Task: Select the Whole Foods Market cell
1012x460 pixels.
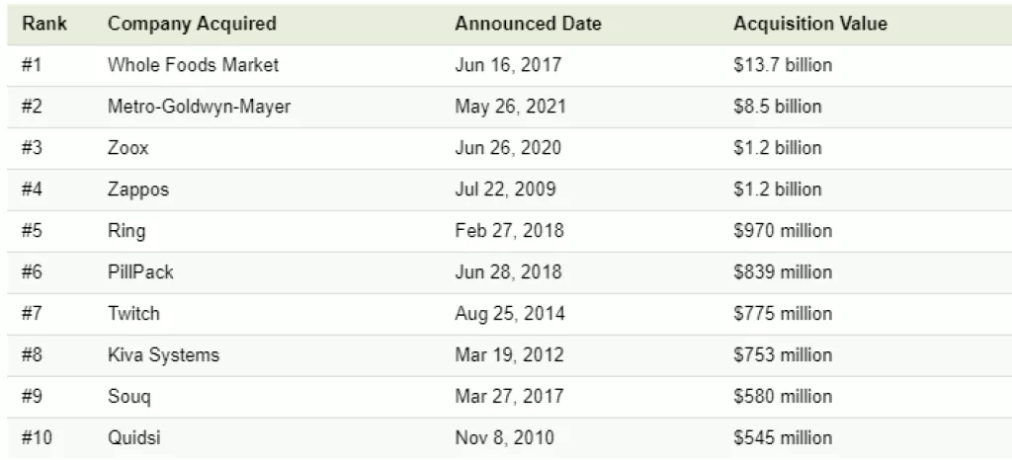Action: click(x=193, y=65)
